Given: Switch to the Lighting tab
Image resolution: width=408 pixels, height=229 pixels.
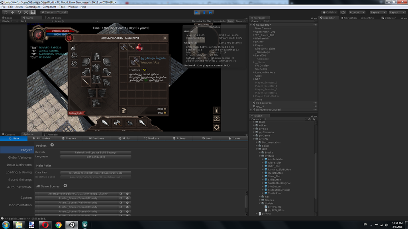Looking at the screenshot, I should coord(367,18).
